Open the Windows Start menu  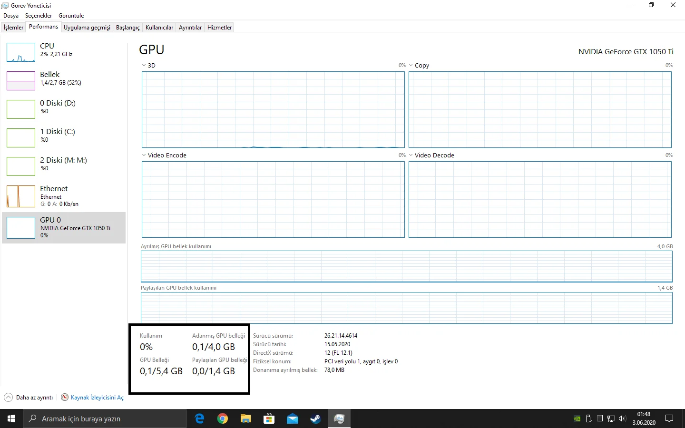[x=11, y=418]
